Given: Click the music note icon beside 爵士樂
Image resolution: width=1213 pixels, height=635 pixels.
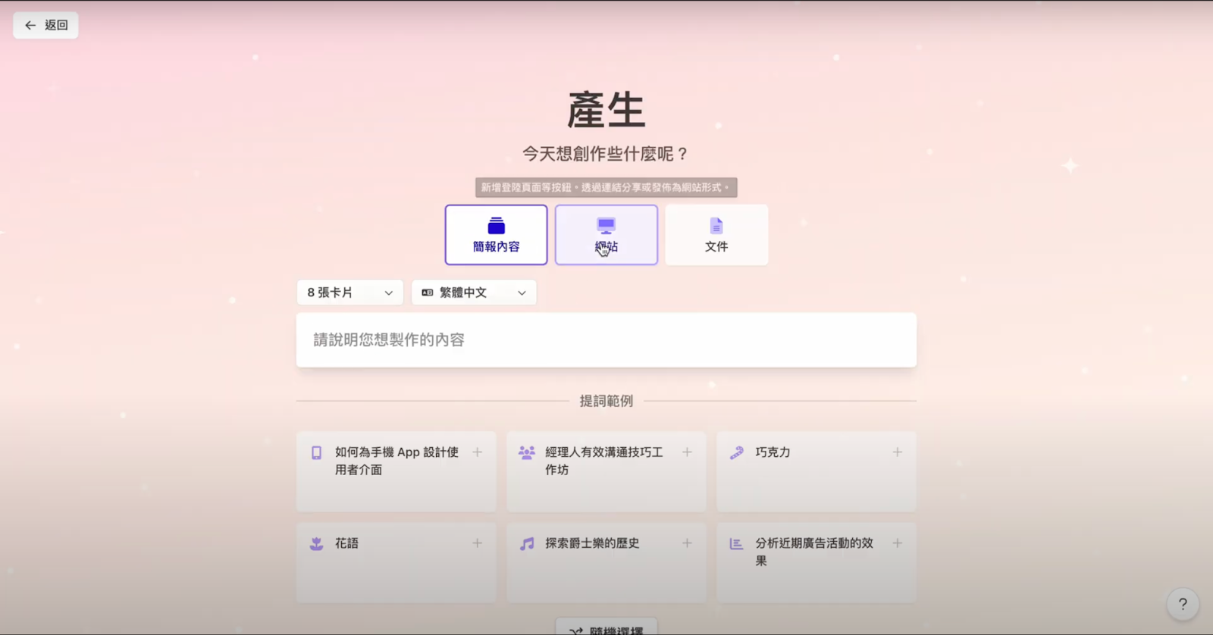Looking at the screenshot, I should [527, 544].
